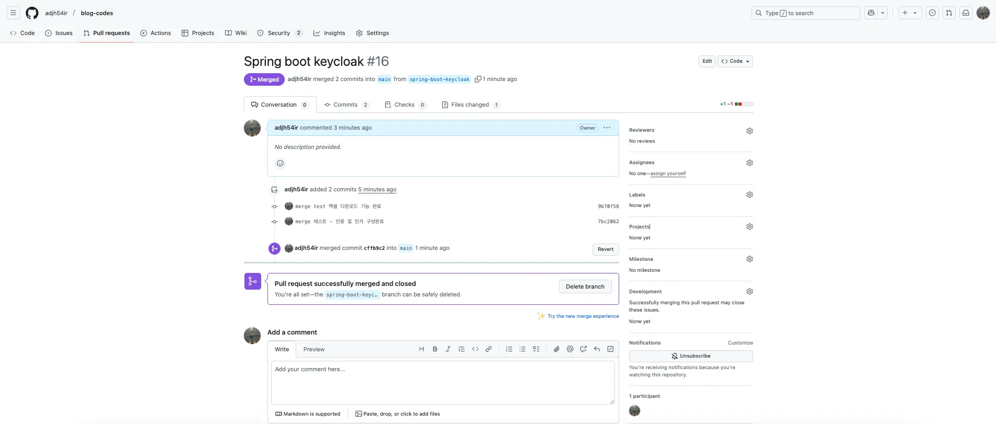Edit Reviewers with the gear icon
The image size is (996, 424).
pos(749,131)
